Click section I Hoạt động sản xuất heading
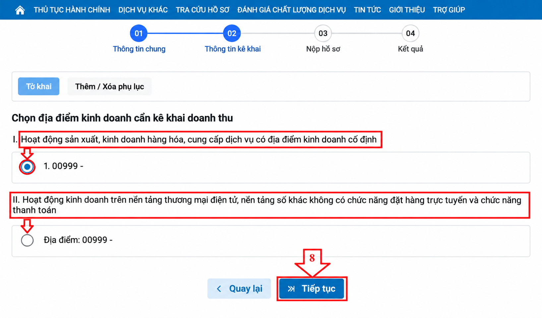The image size is (542, 318). click(x=195, y=139)
